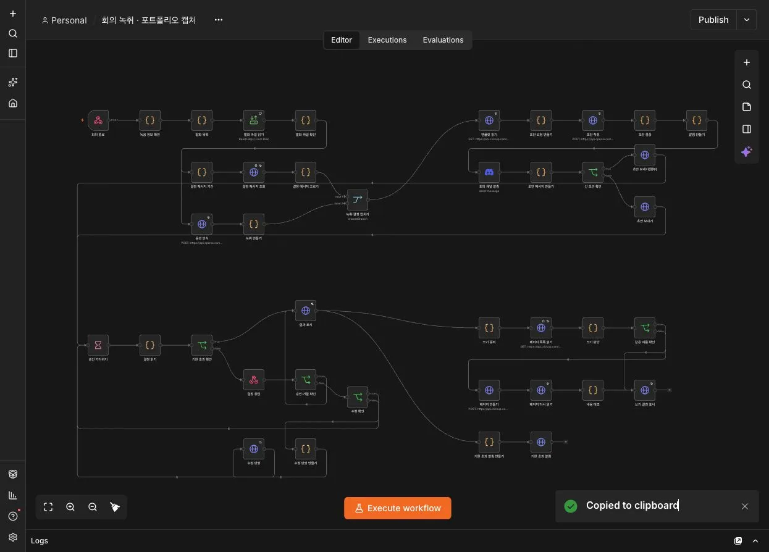Click the Execute workflow button
This screenshot has height=552, width=769.
[398, 508]
